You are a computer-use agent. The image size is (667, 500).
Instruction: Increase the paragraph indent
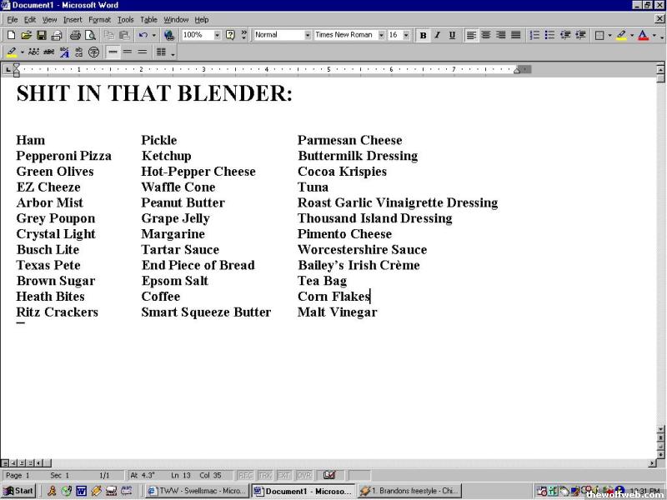point(580,35)
